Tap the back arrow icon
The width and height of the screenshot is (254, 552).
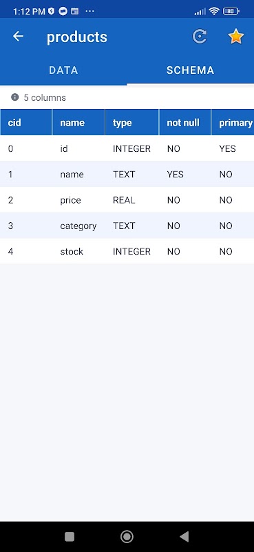tap(18, 37)
